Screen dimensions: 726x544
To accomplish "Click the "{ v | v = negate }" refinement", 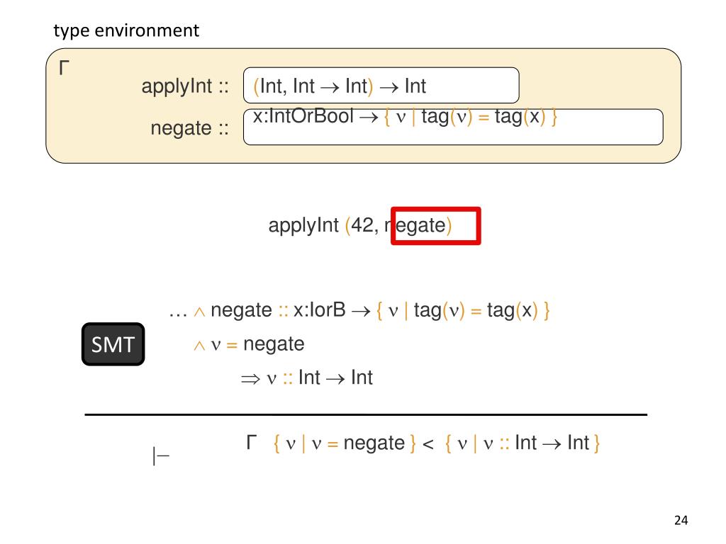I will 345,443.
